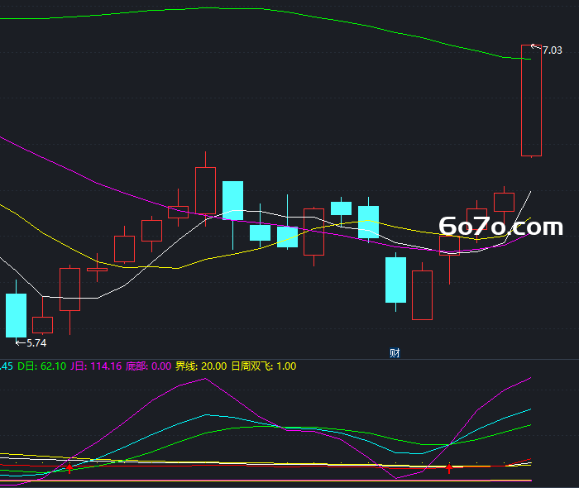Select the large cyan candle above the 财 marker
Viewport: 579px width, 488px height.
[396, 280]
